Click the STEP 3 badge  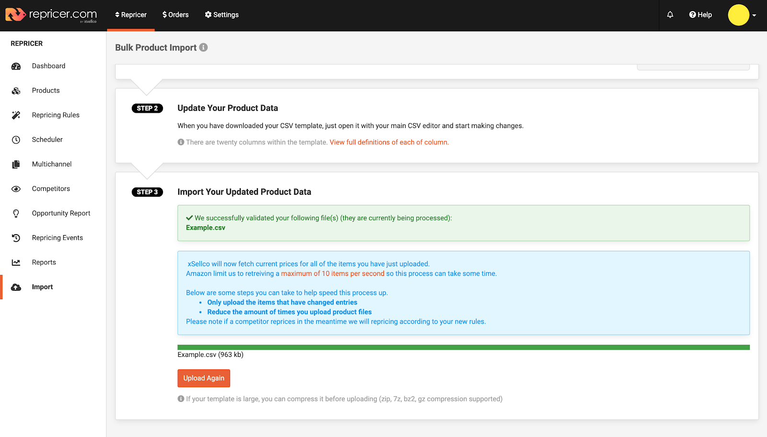point(147,192)
